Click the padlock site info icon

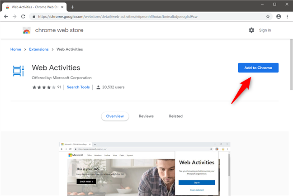[34, 16]
